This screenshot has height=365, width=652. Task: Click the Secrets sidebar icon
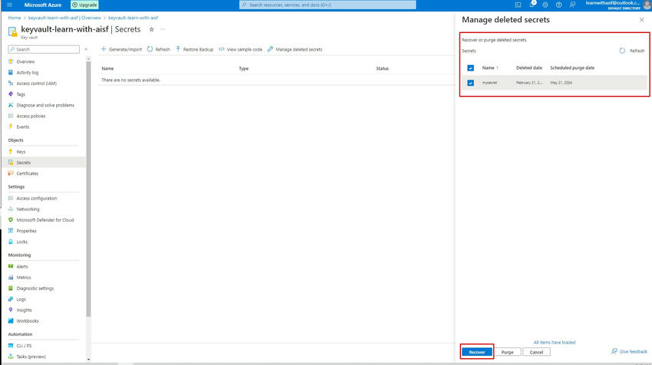tap(11, 162)
